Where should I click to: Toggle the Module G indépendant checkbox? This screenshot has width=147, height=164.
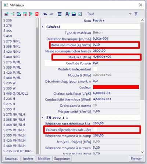click(x=95, y=69)
